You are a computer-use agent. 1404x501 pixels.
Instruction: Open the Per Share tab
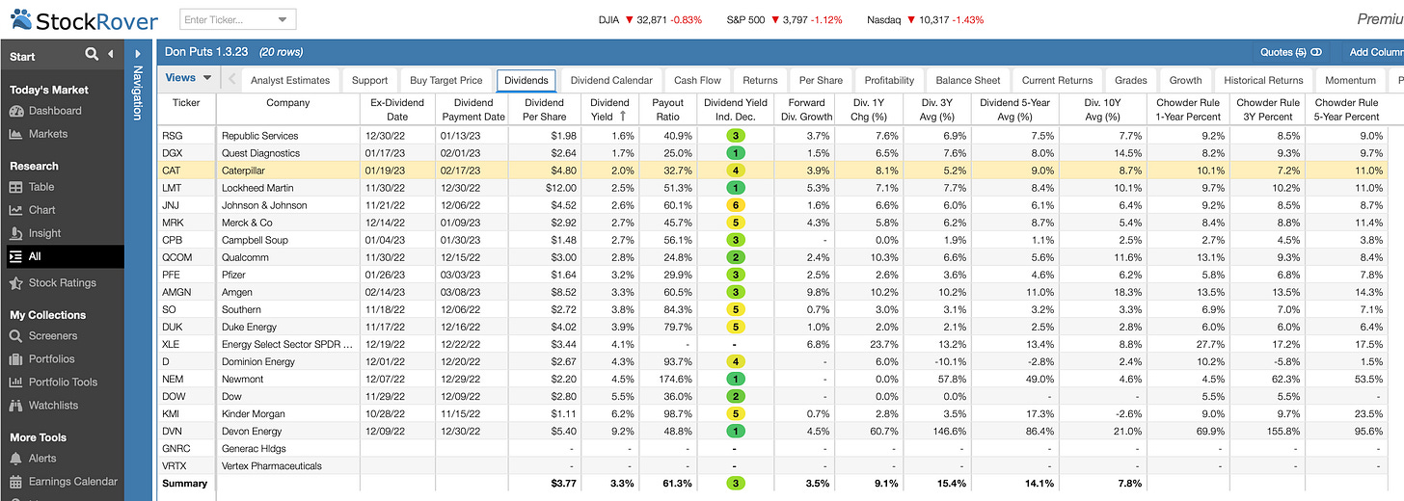click(821, 81)
